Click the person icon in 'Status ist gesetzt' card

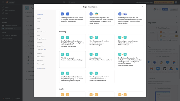tap(96, 54)
